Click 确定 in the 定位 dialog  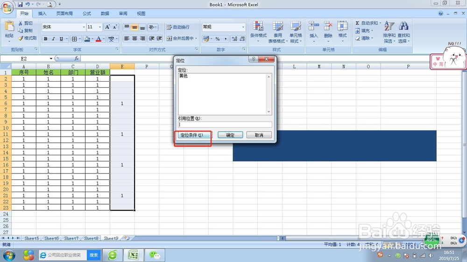[x=230, y=135]
